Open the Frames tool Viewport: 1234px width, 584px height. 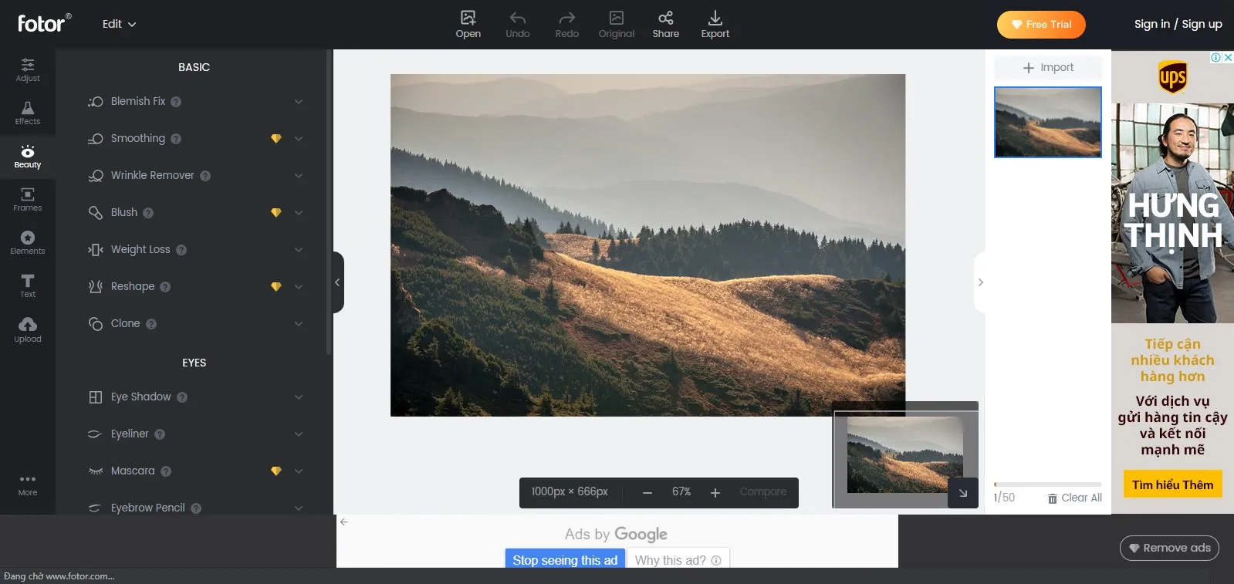pyautogui.click(x=28, y=199)
